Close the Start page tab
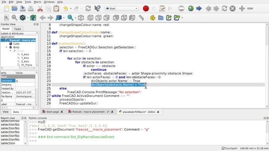Image resolution: width=269 pixels, height=151 pixels. coord(62,112)
